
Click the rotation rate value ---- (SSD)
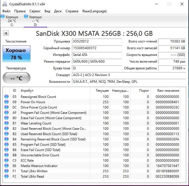172,55
